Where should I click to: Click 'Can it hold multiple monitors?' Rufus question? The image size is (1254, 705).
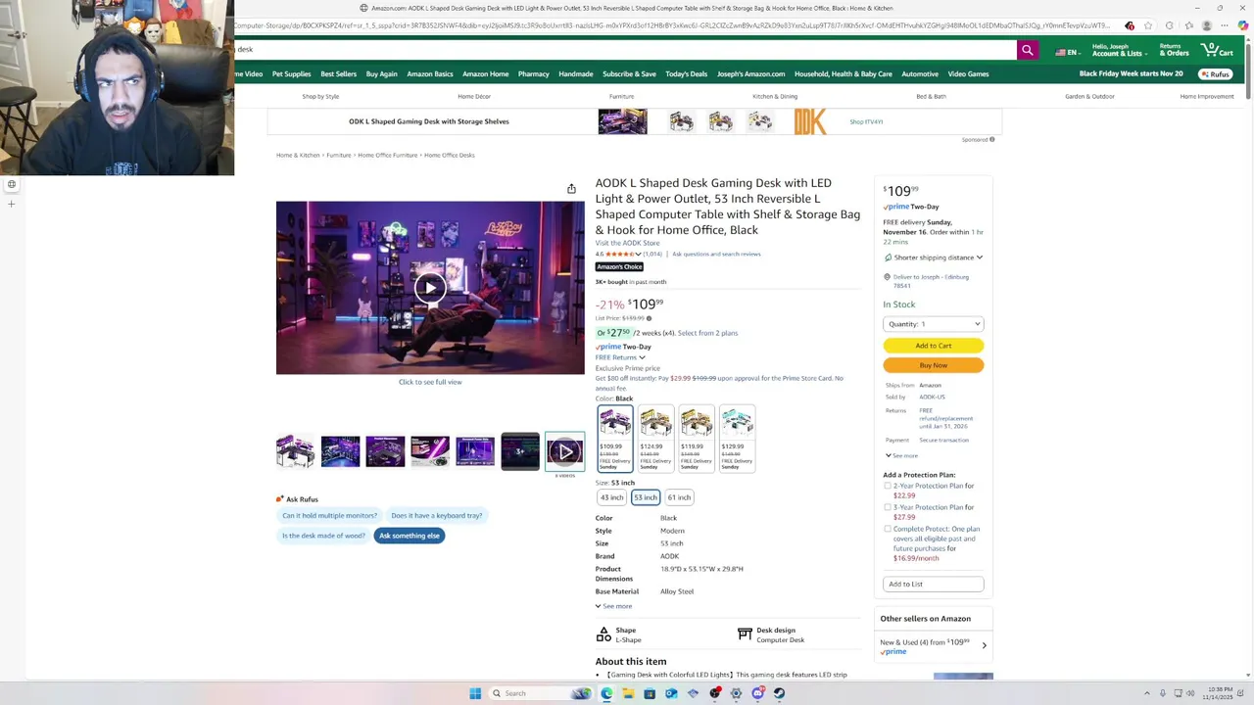(x=330, y=516)
